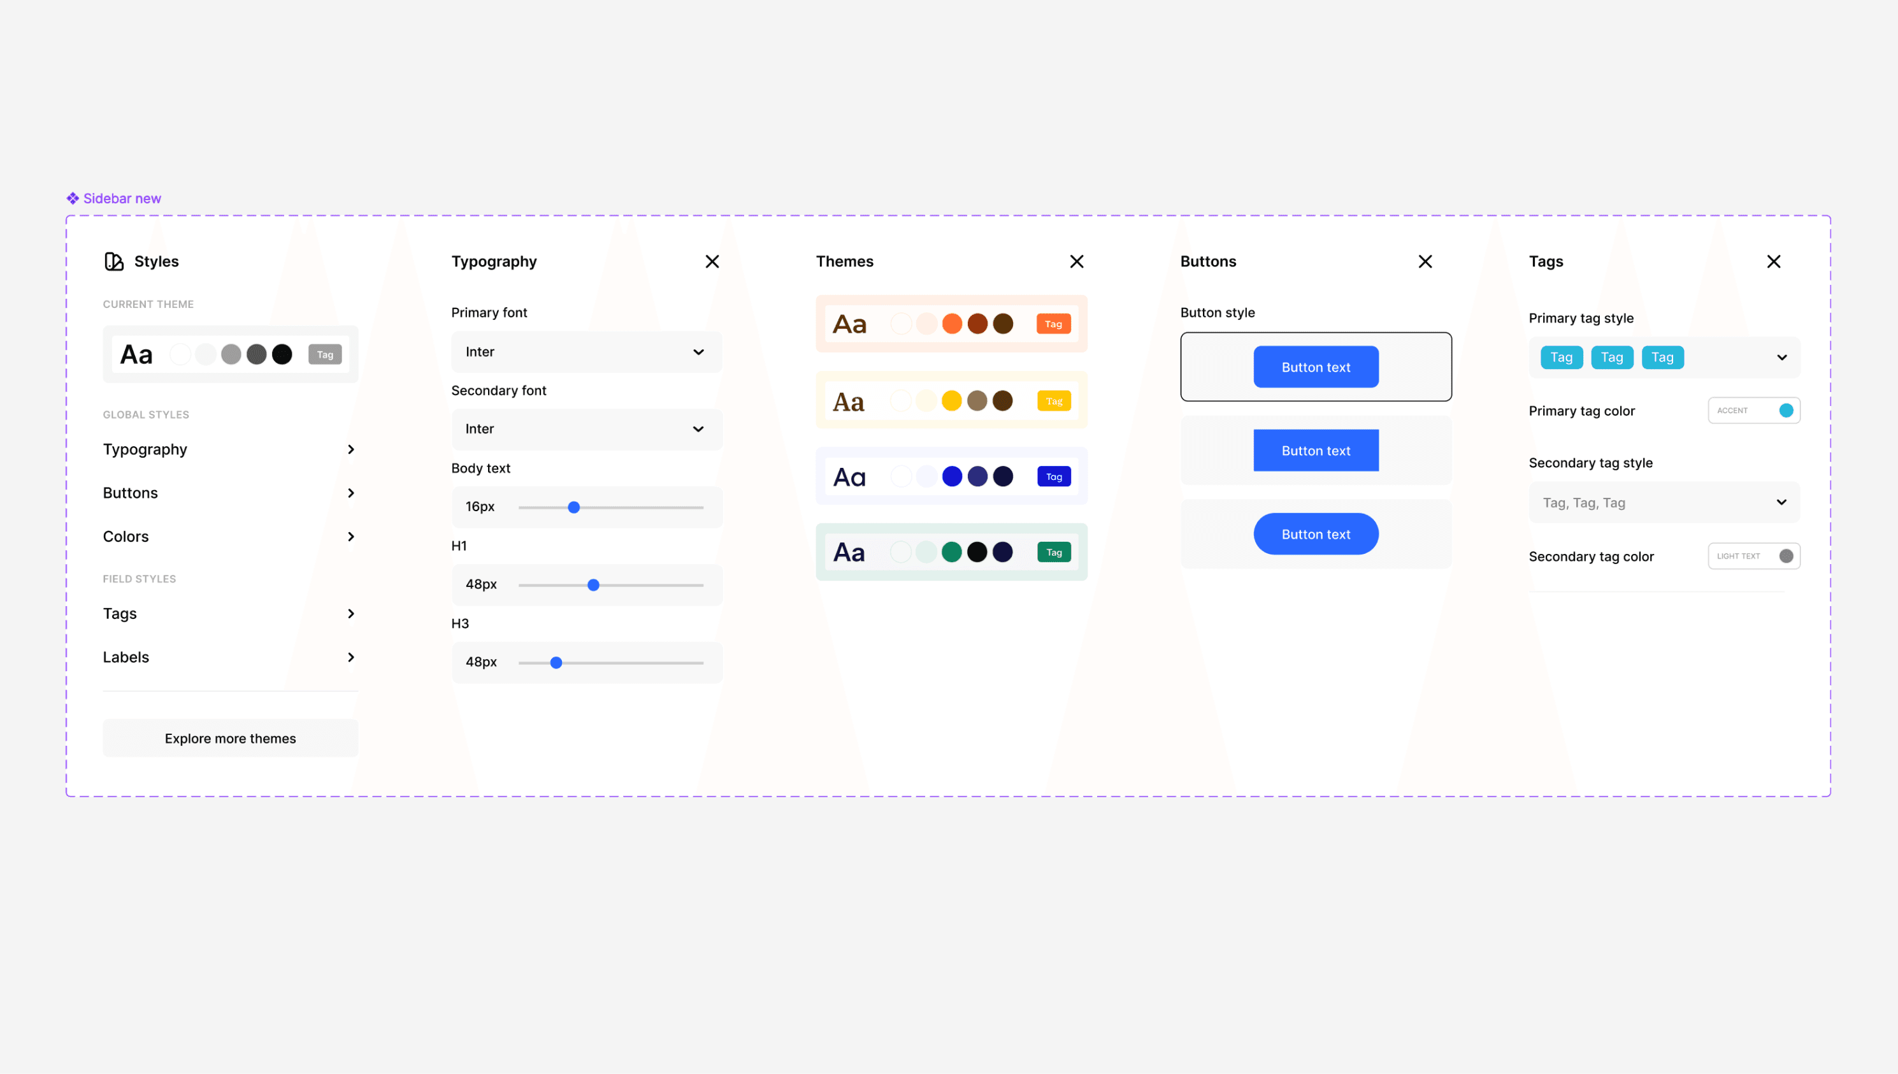Click the chevron next to Colors

[351, 536]
